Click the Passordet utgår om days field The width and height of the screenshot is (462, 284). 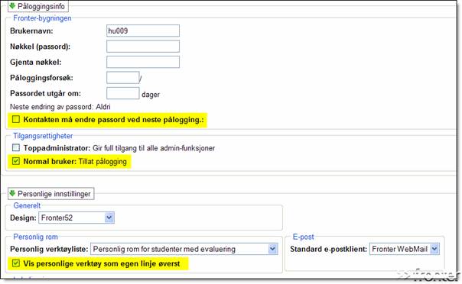coord(123,93)
